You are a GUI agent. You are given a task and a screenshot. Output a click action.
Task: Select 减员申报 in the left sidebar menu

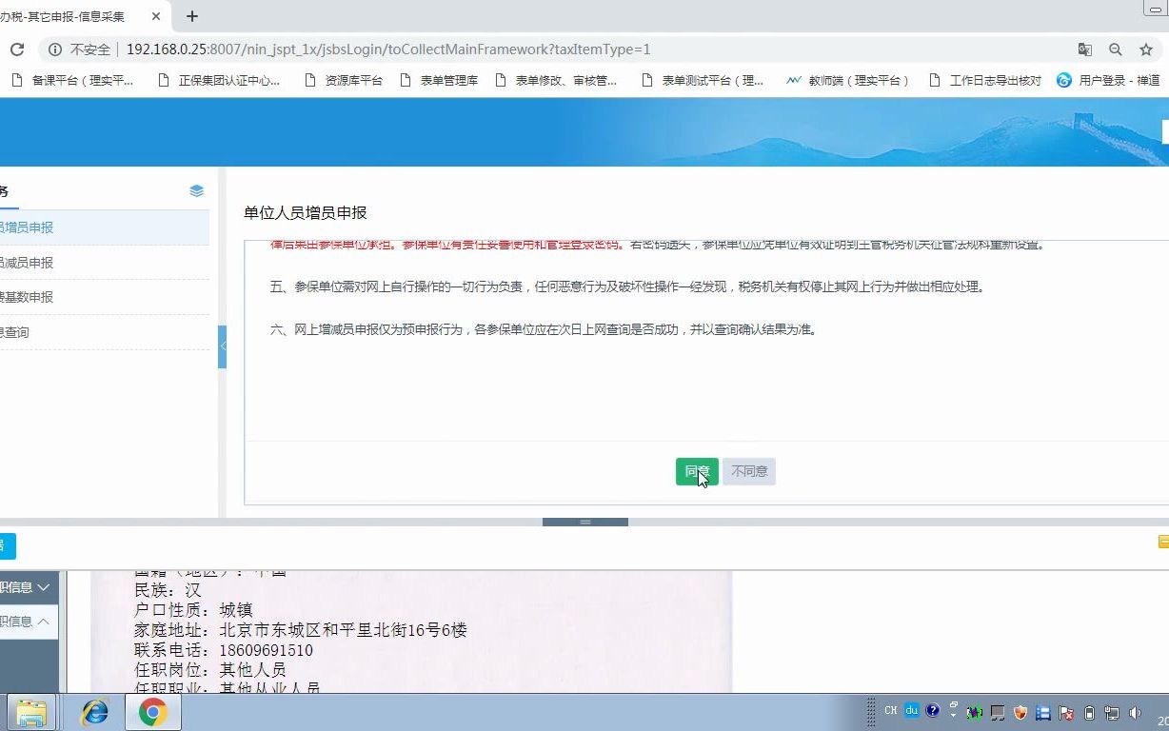coord(29,262)
